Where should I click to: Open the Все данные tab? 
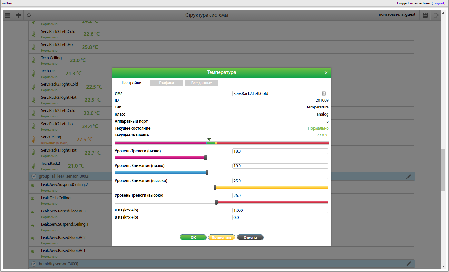202,83
